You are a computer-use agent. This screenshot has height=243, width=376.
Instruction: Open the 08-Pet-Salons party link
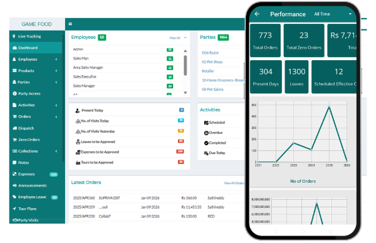coord(212,89)
